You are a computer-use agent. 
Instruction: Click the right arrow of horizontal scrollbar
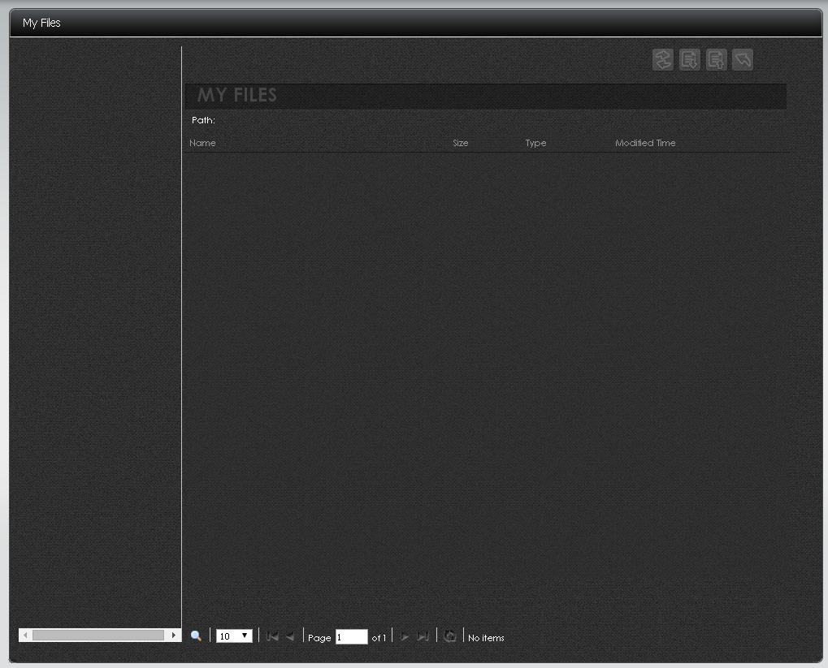click(x=173, y=636)
